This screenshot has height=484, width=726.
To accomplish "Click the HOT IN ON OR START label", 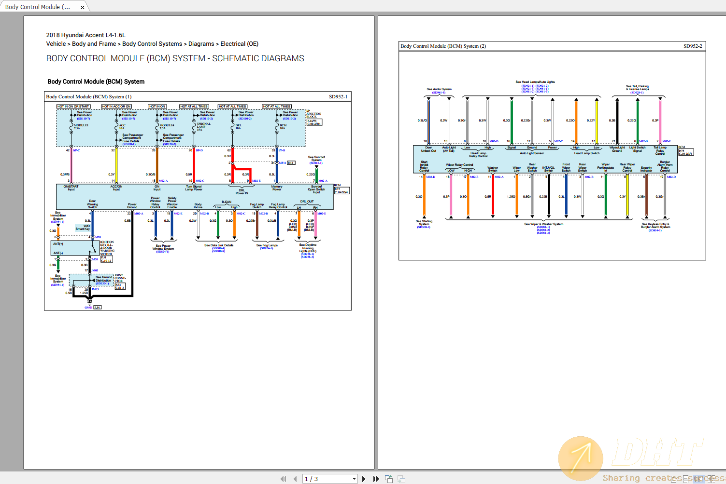I will [x=73, y=107].
